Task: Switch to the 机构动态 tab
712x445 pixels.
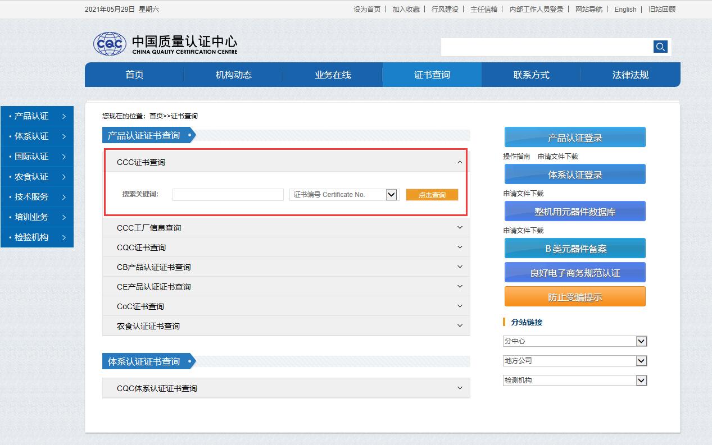Action: coord(233,74)
